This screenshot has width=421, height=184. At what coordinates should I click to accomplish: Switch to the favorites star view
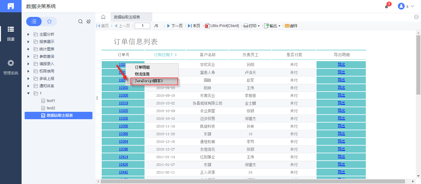49,22
